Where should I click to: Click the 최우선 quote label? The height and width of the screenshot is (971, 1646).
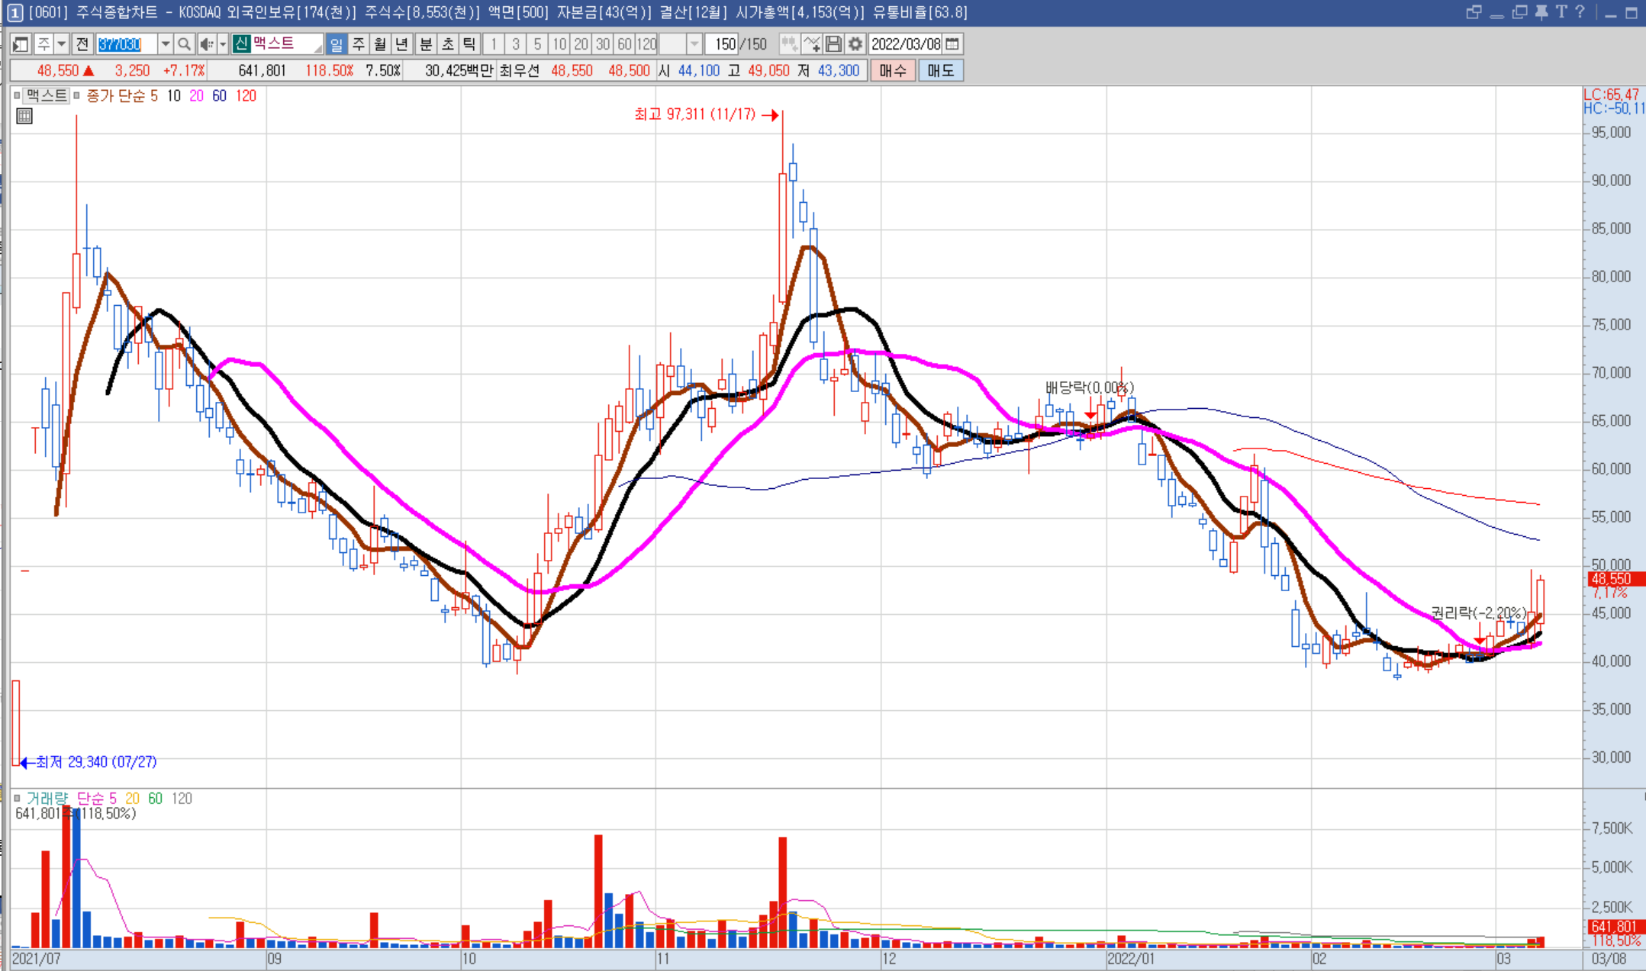click(519, 71)
